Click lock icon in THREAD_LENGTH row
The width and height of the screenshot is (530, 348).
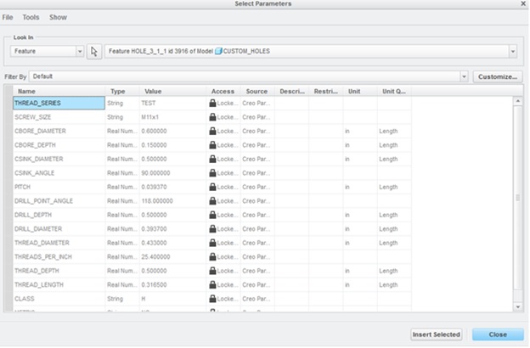[x=212, y=285]
